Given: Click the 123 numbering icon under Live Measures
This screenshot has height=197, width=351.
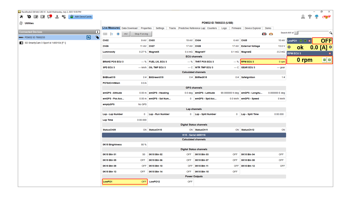Looking at the screenshot, I should pyautogui.click(x=105, y=34).
